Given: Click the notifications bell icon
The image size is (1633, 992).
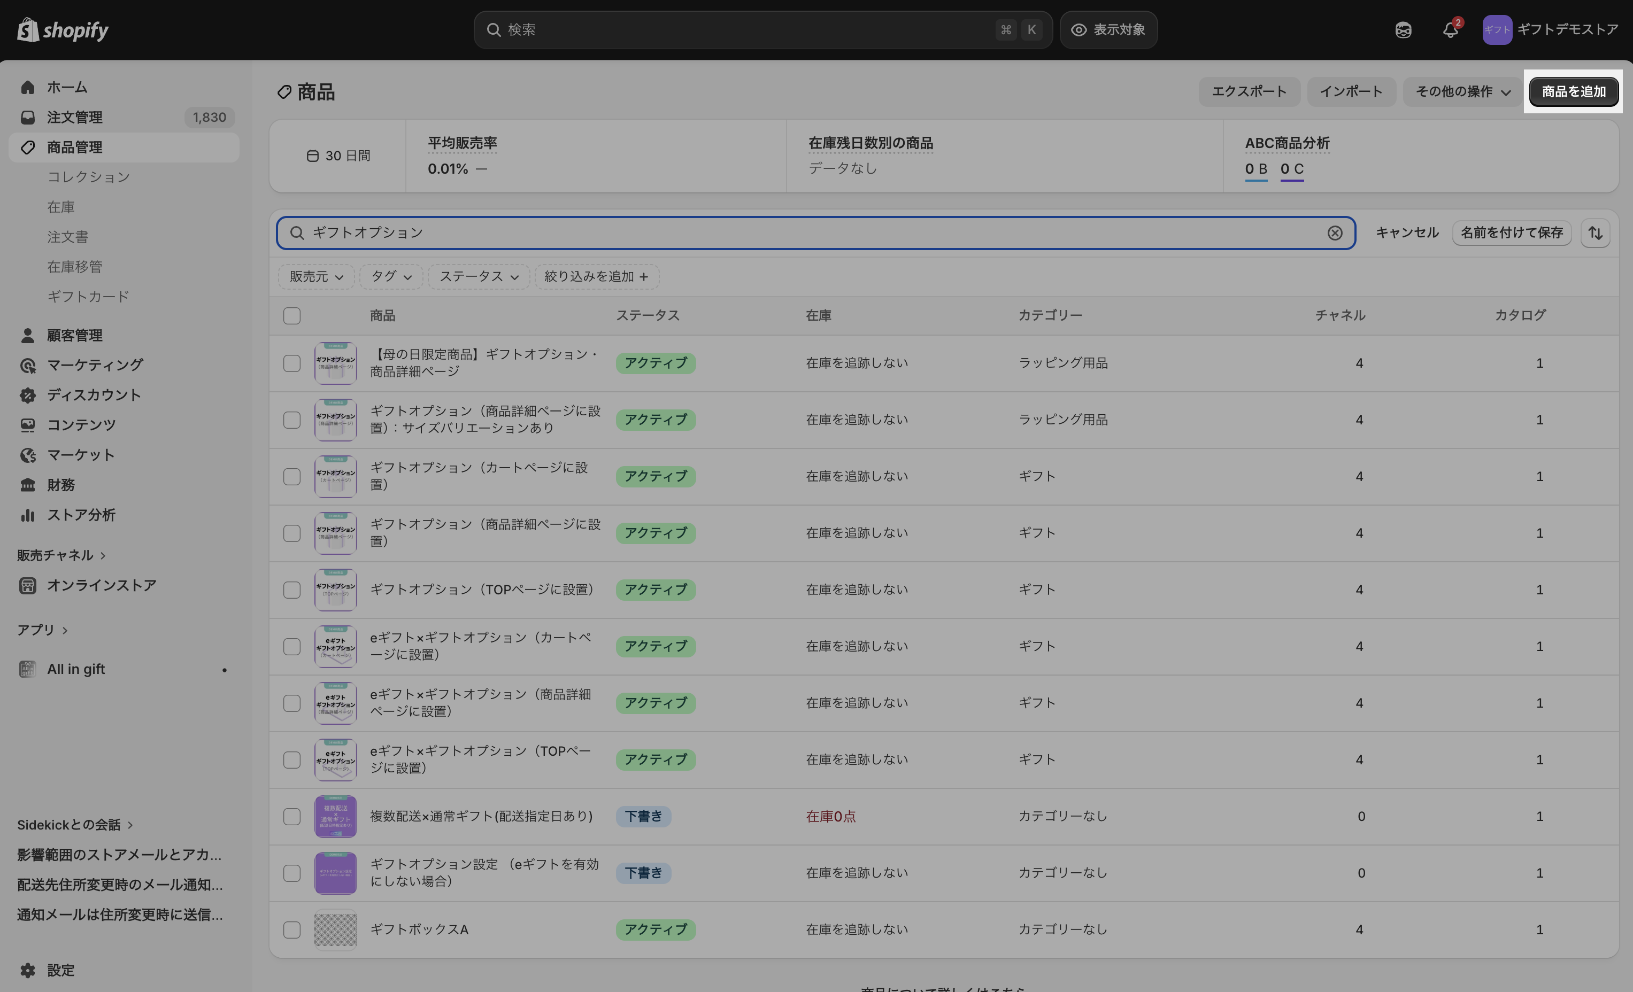Looking at the screenshot, I should coord(1450,30).
